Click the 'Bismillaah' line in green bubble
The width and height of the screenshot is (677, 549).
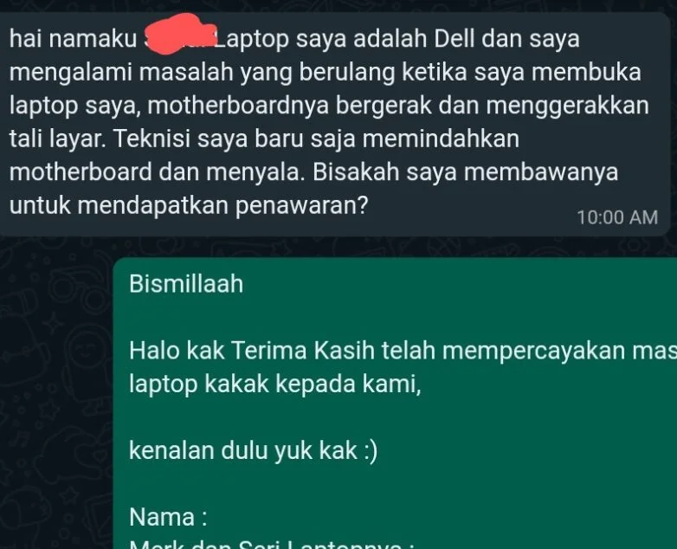click(x=186, y=284)
